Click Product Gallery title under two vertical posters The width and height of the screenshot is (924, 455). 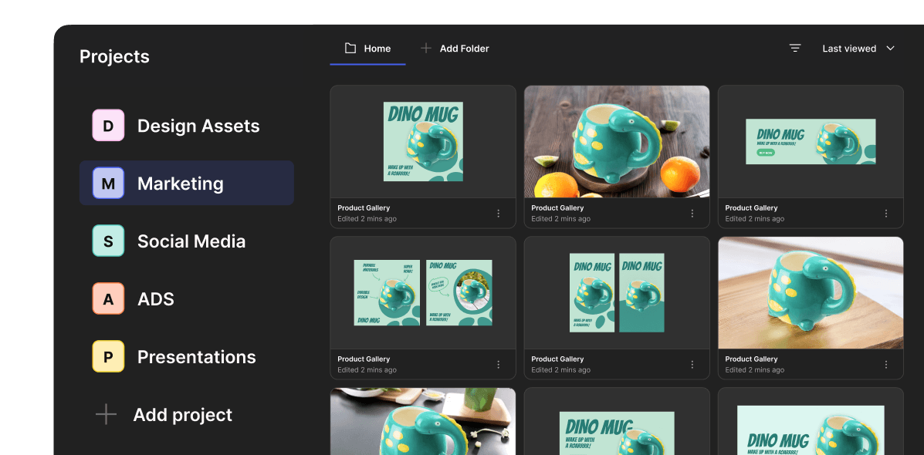click(x=557, y=359)
